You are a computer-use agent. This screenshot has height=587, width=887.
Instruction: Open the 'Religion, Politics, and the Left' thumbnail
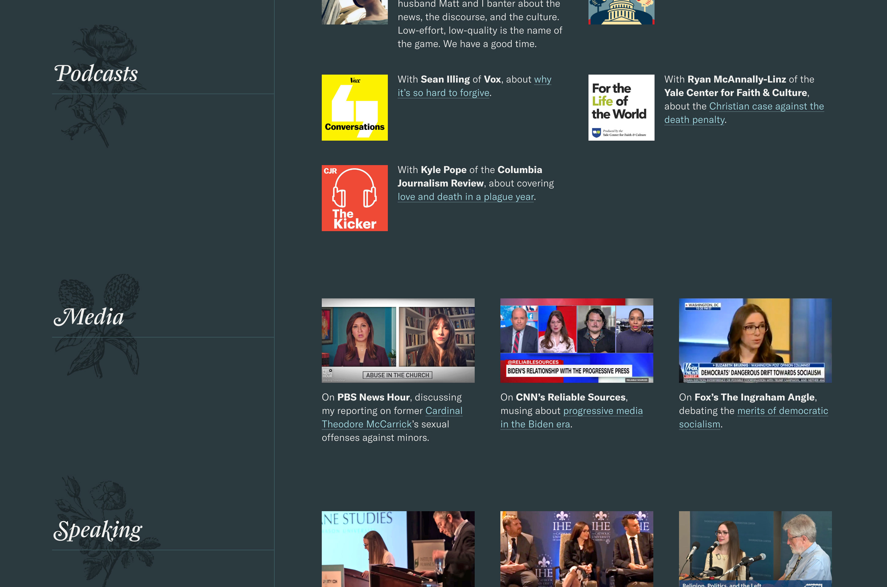[755, 549]
